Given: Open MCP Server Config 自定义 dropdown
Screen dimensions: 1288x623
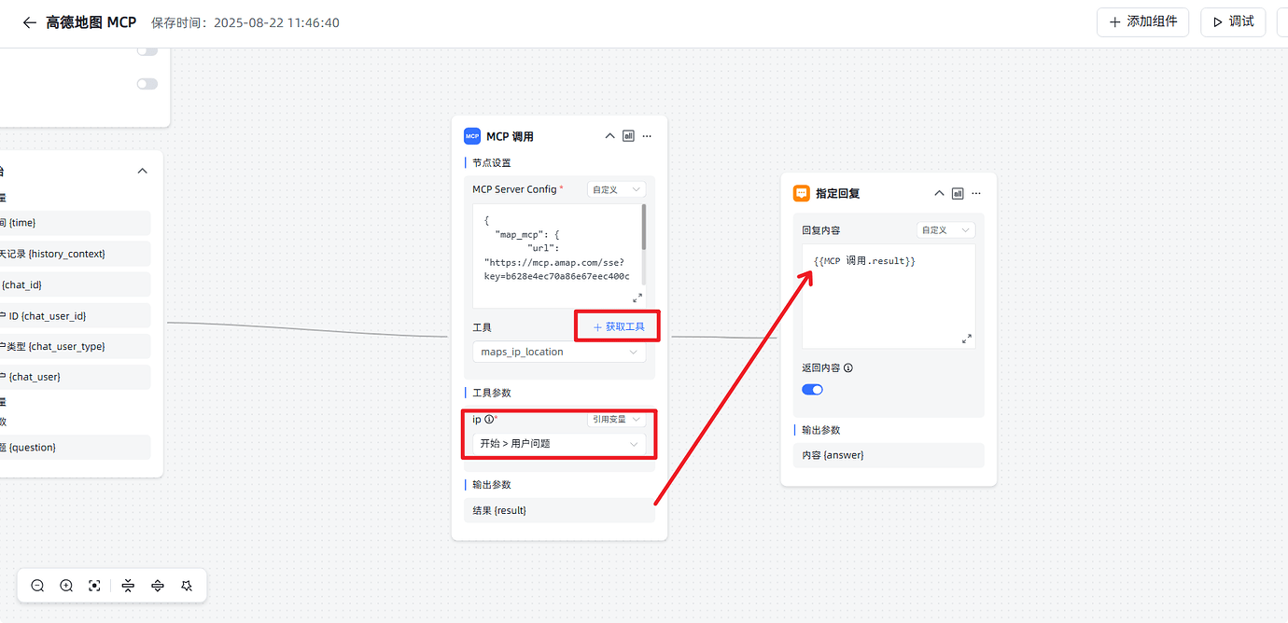Looking at the screenshot, I should tap(616, 189).
